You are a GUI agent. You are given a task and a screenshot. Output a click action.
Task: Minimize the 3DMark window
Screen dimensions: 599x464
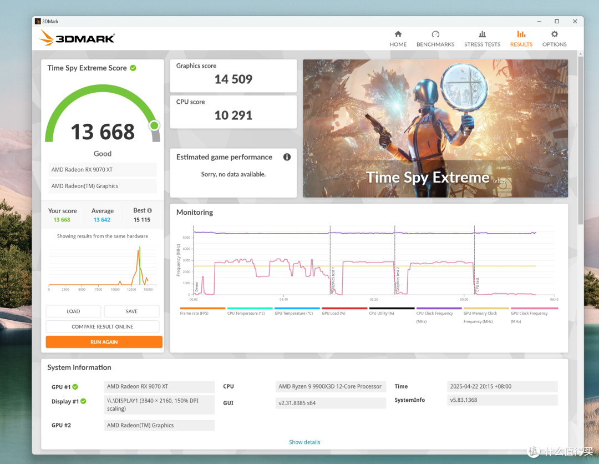[539, 22]
